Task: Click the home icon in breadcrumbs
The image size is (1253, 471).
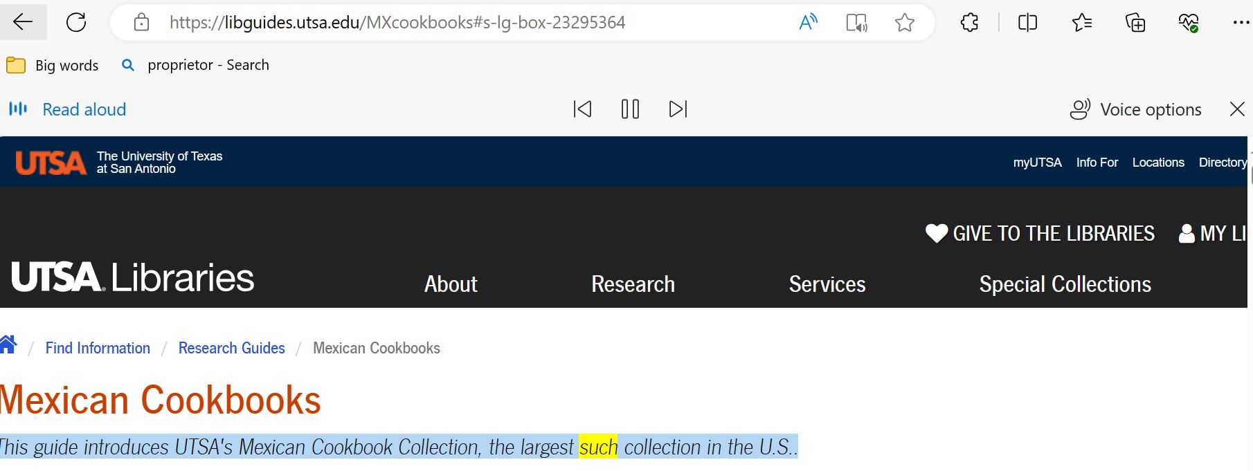Action: [8, 344]
